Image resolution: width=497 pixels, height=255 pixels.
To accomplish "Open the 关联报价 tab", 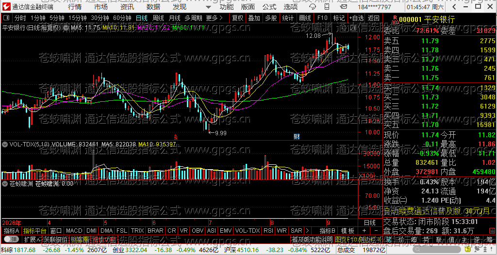I will [x=55, y=239].
